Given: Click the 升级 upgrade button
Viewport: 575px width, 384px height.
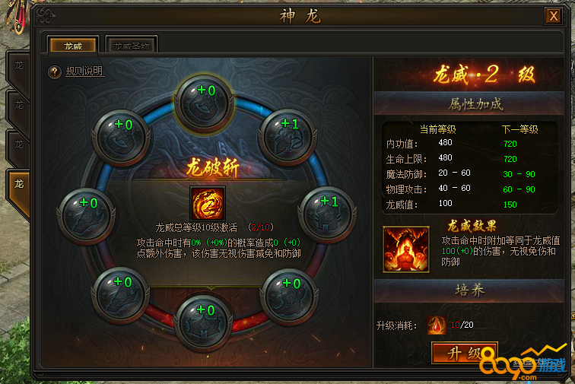Looking at the screenshot, I should coord(464,353).
